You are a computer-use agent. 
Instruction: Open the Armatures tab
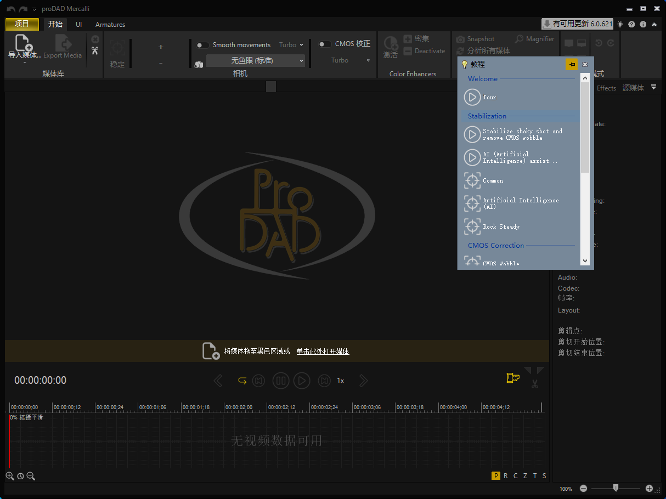tap(110, 25)
